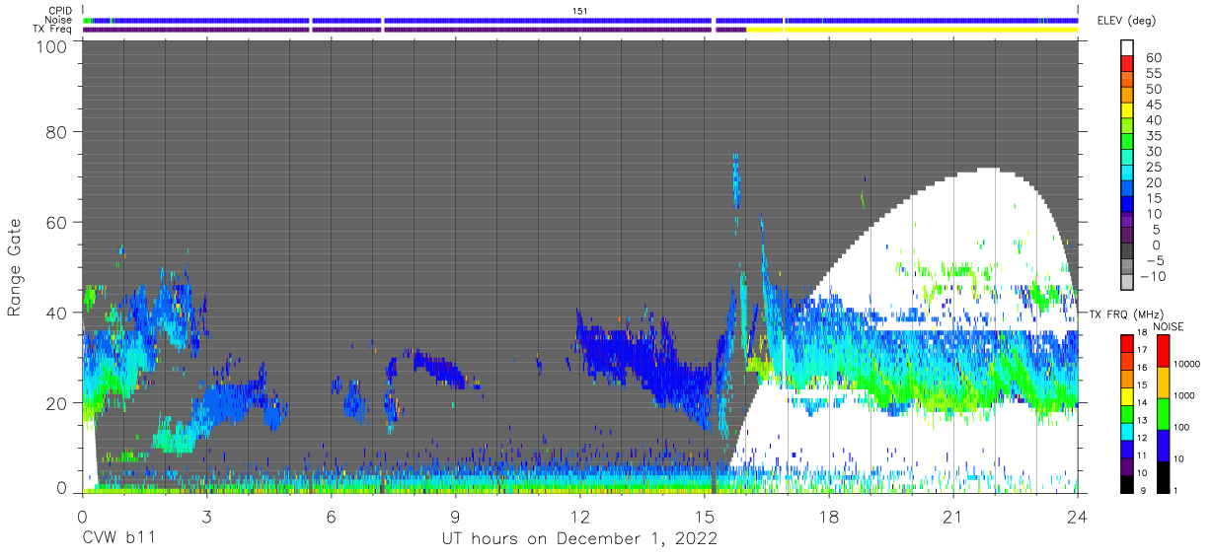Click the '14' label on the TX FRQ colorbar
Image resolution: width=1212 pixels, height=559 pixels.
(1144, 402)
